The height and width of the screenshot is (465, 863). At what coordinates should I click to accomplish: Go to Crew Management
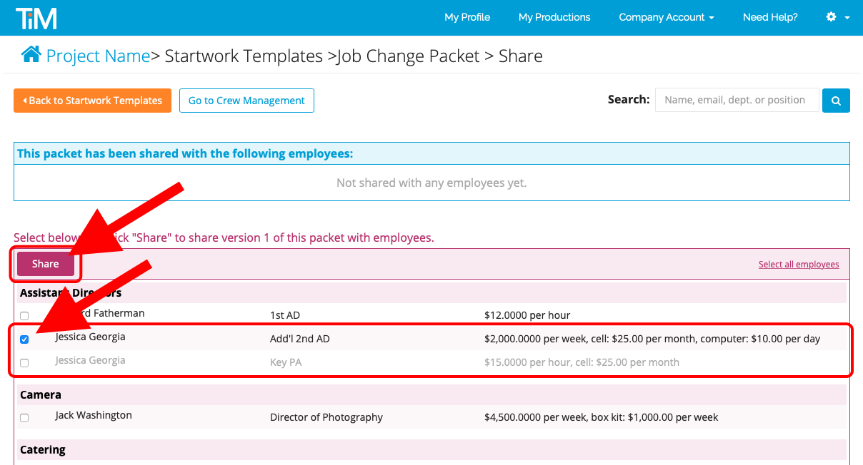(x=246, y=100)
